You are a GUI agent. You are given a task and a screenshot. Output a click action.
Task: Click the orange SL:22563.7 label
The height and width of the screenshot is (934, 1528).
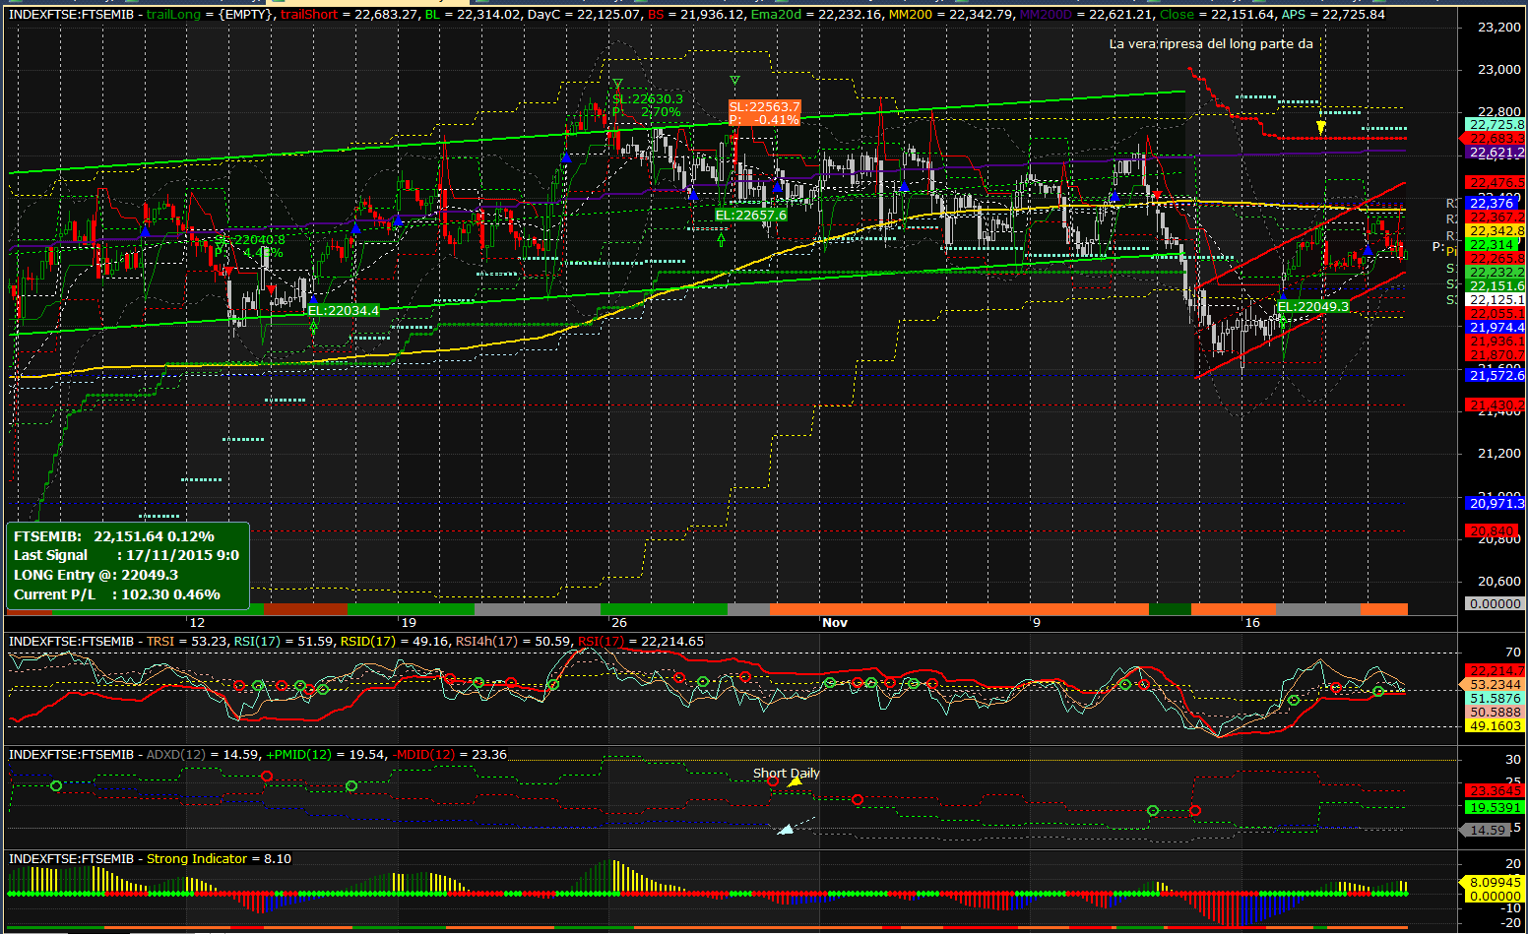point(764,106)
